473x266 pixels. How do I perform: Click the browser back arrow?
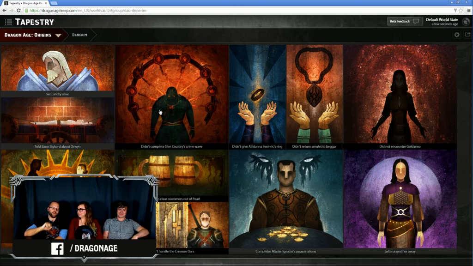click(5, 11)
